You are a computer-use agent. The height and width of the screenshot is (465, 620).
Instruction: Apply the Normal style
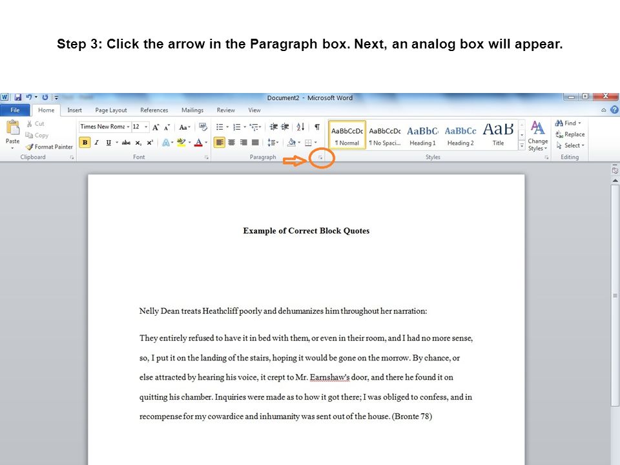347,135
